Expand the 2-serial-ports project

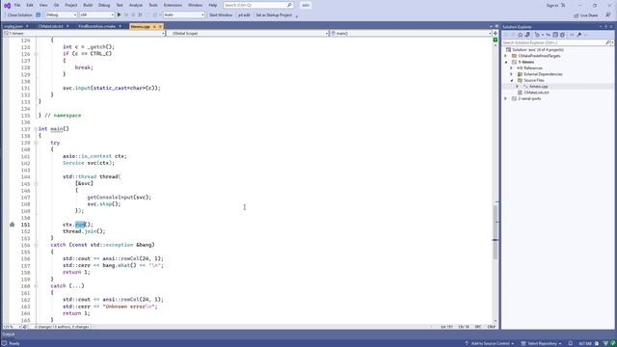[x=506, y=98]
